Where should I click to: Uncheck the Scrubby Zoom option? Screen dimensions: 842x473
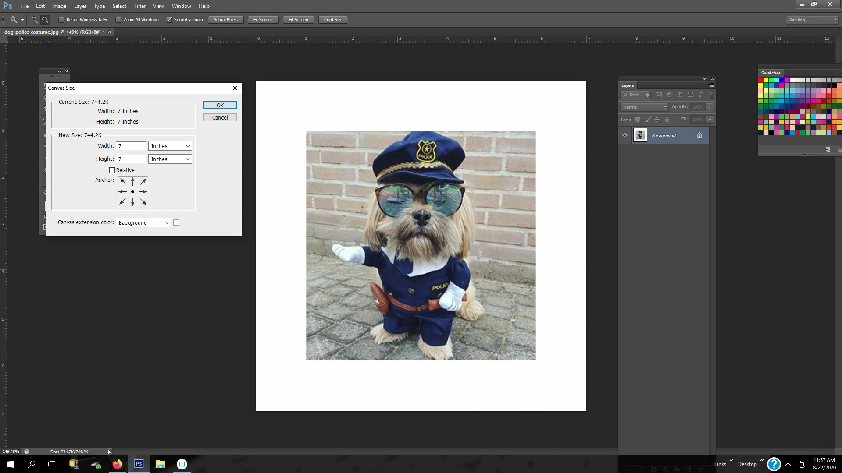(x=169, y=20)
